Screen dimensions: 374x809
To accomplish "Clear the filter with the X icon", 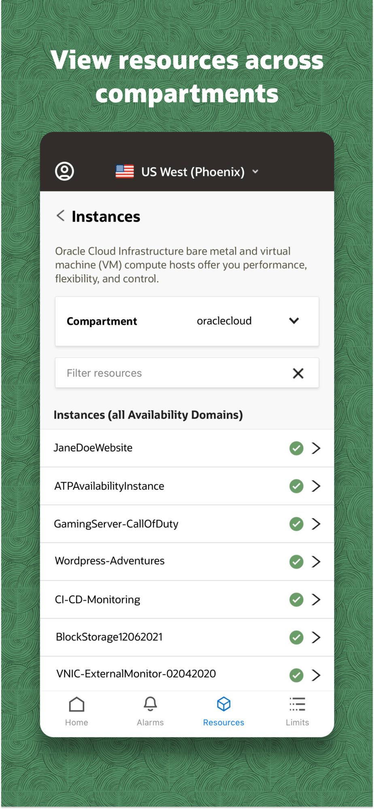I will pos(298,373).
